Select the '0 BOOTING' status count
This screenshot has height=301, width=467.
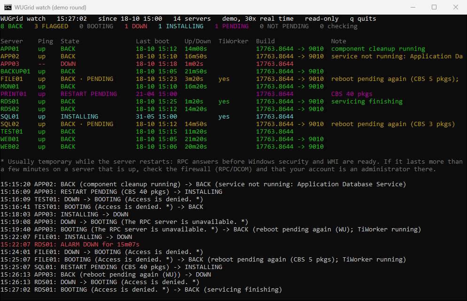click(96, 26)
